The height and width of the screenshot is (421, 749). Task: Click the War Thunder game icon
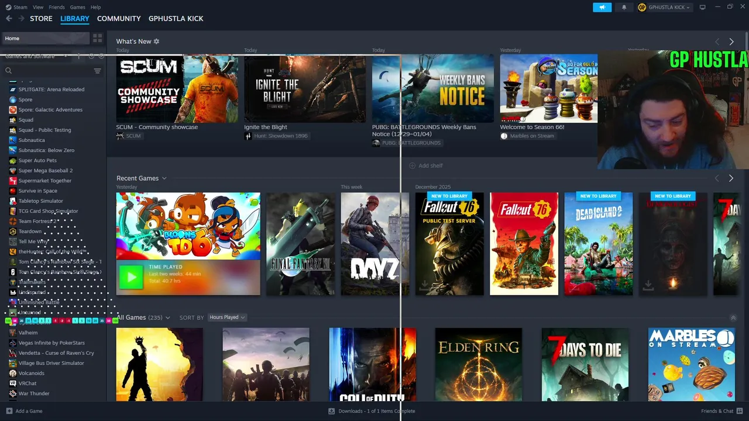[13, 394]
